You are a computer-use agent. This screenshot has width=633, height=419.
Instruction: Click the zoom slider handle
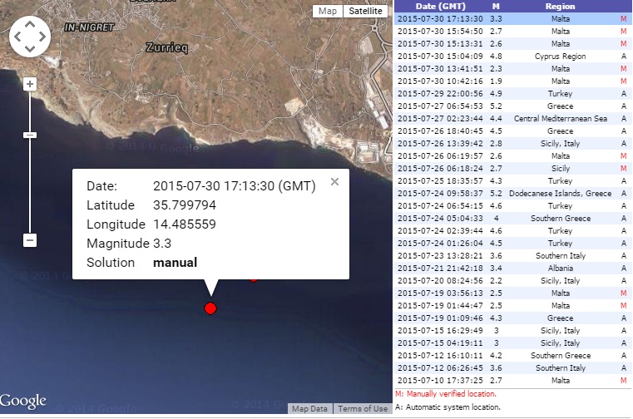30,135
